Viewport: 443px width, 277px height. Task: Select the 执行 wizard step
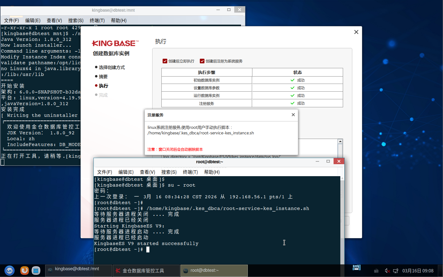(x=104, y=86)
